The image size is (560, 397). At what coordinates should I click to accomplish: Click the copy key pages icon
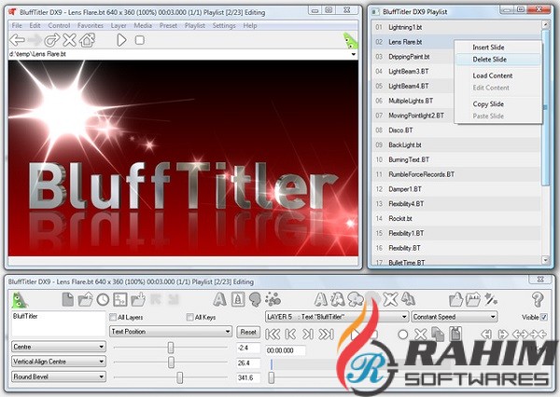pyautogui.click(x=438, y=335)
